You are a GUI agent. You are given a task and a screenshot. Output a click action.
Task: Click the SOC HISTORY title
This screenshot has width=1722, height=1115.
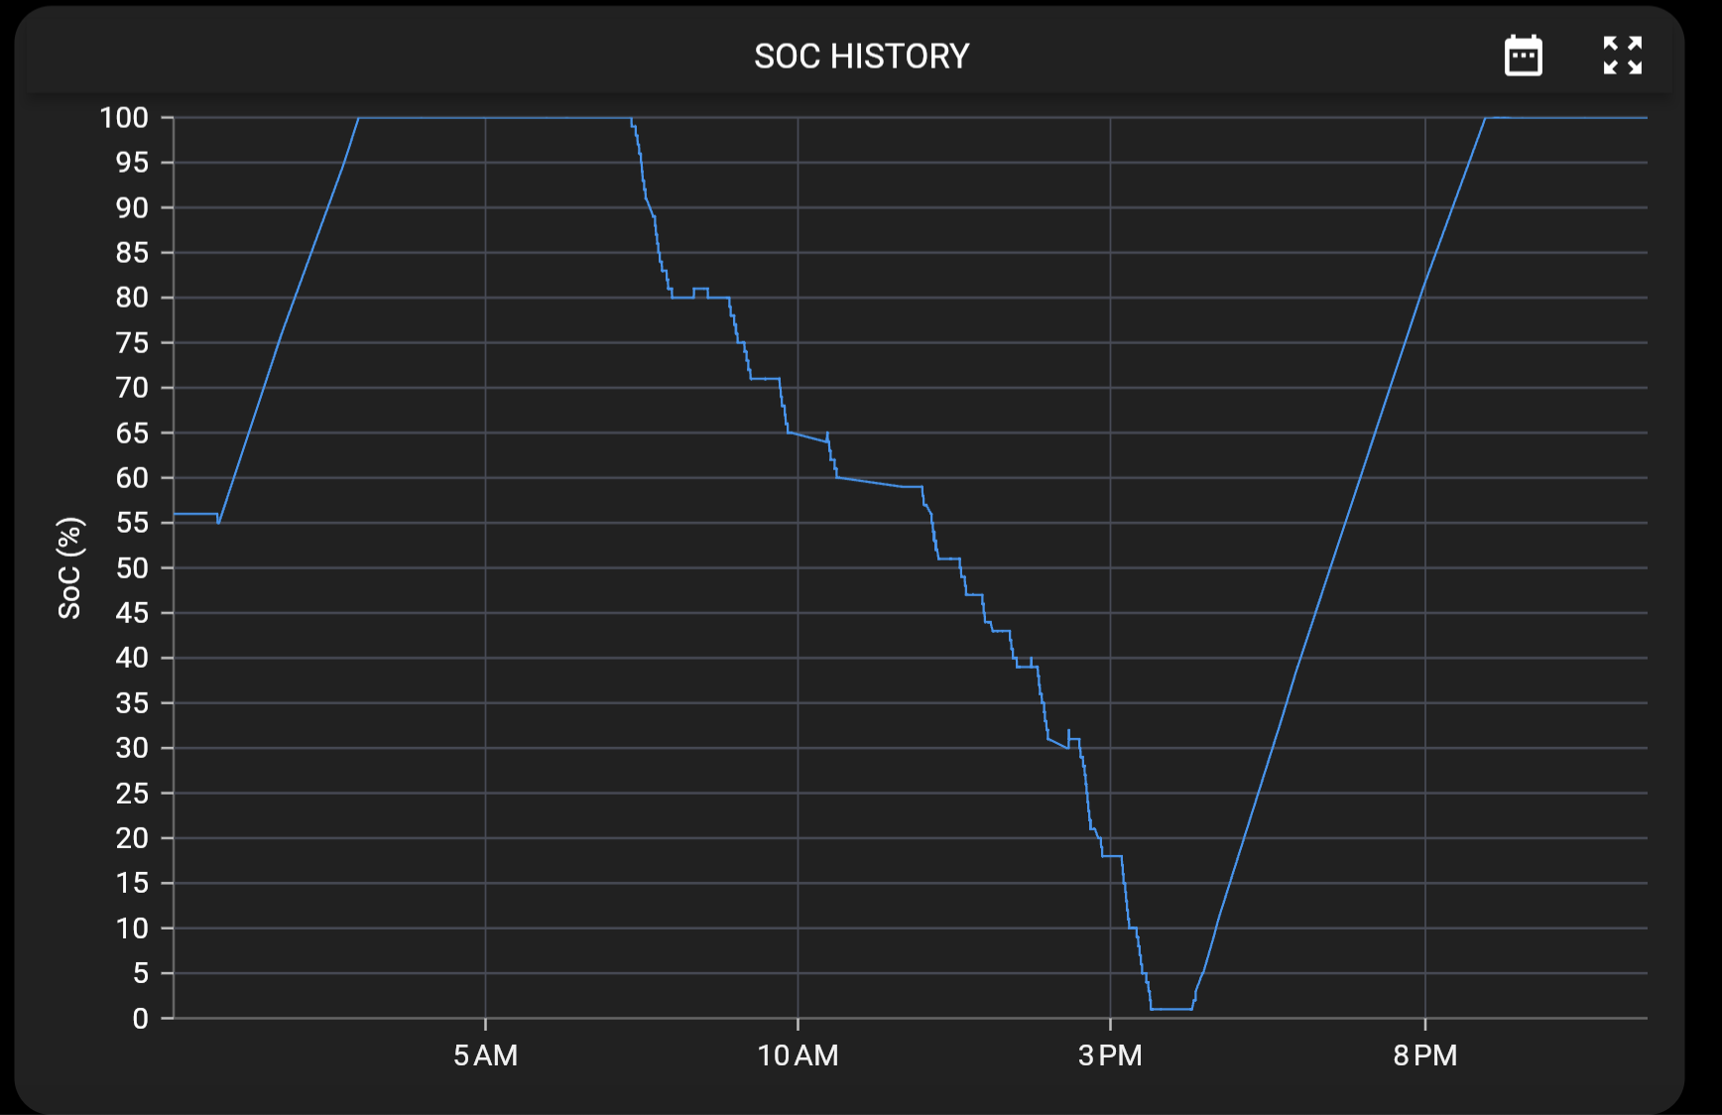pos(861,57)
